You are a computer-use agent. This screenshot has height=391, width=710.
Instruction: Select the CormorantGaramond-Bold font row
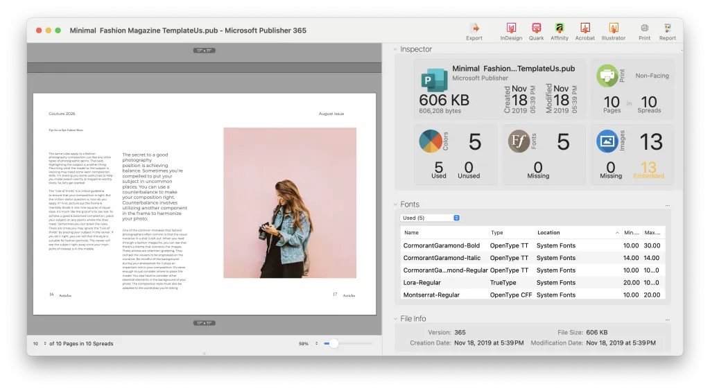point(532,245)
